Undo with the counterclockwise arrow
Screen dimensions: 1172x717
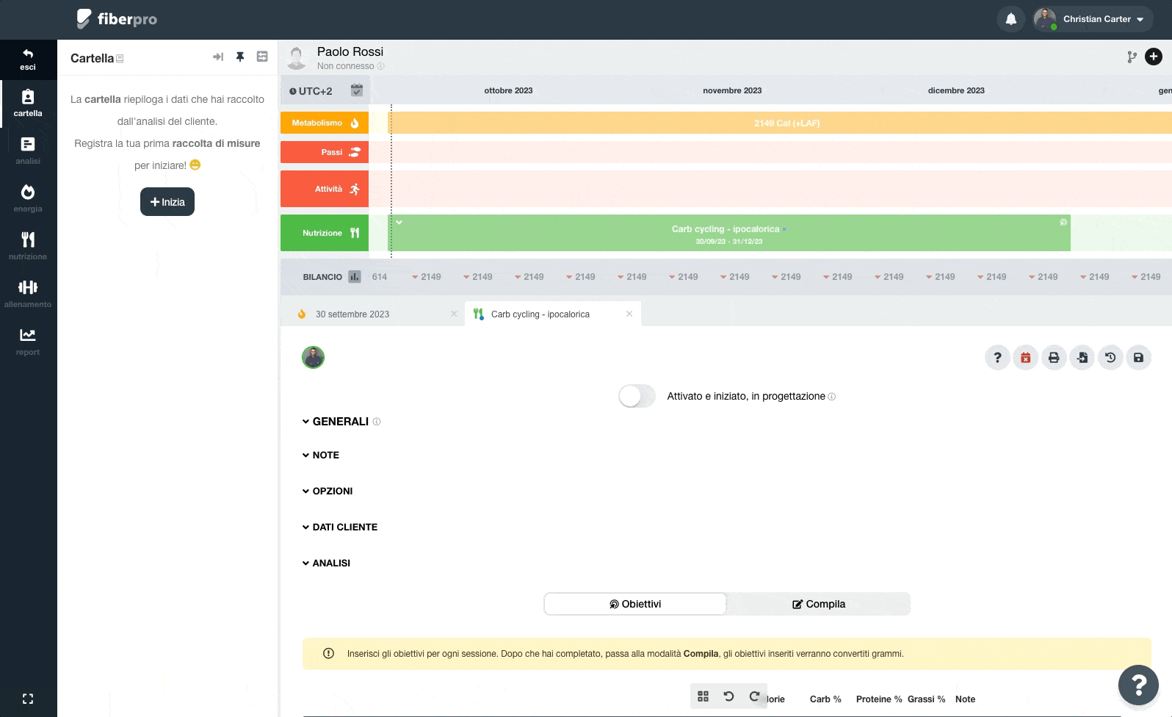(728, 696)
